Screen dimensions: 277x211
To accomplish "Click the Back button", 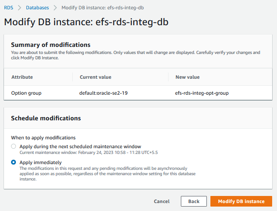I will 194,201.
